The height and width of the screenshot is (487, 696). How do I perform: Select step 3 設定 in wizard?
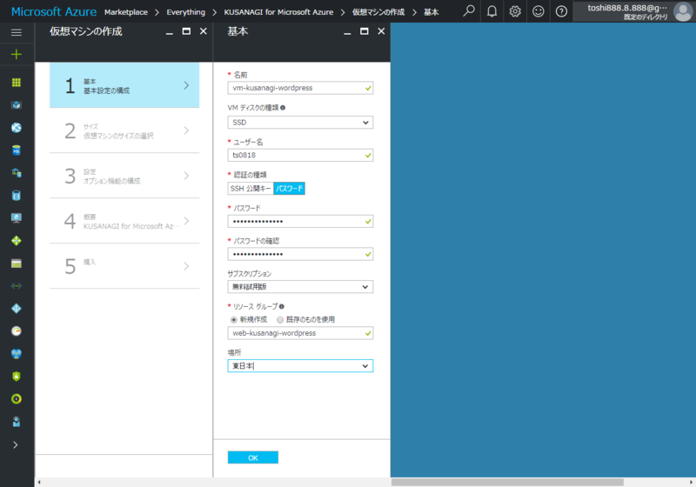coord(124,176)
